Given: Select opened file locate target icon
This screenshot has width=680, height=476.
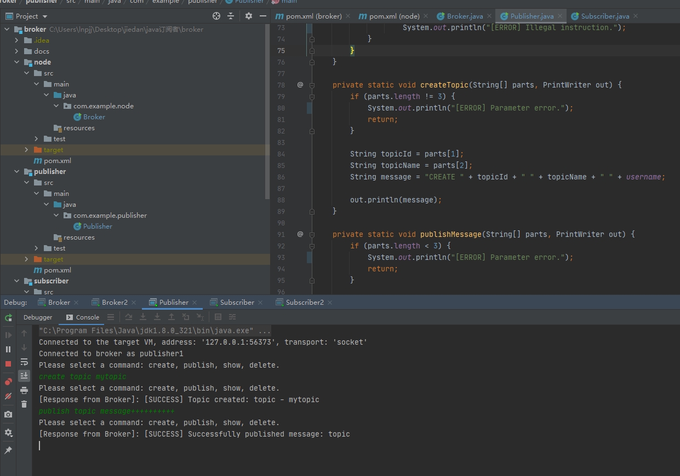Looking at the screenshot, I should coord(216,16).
